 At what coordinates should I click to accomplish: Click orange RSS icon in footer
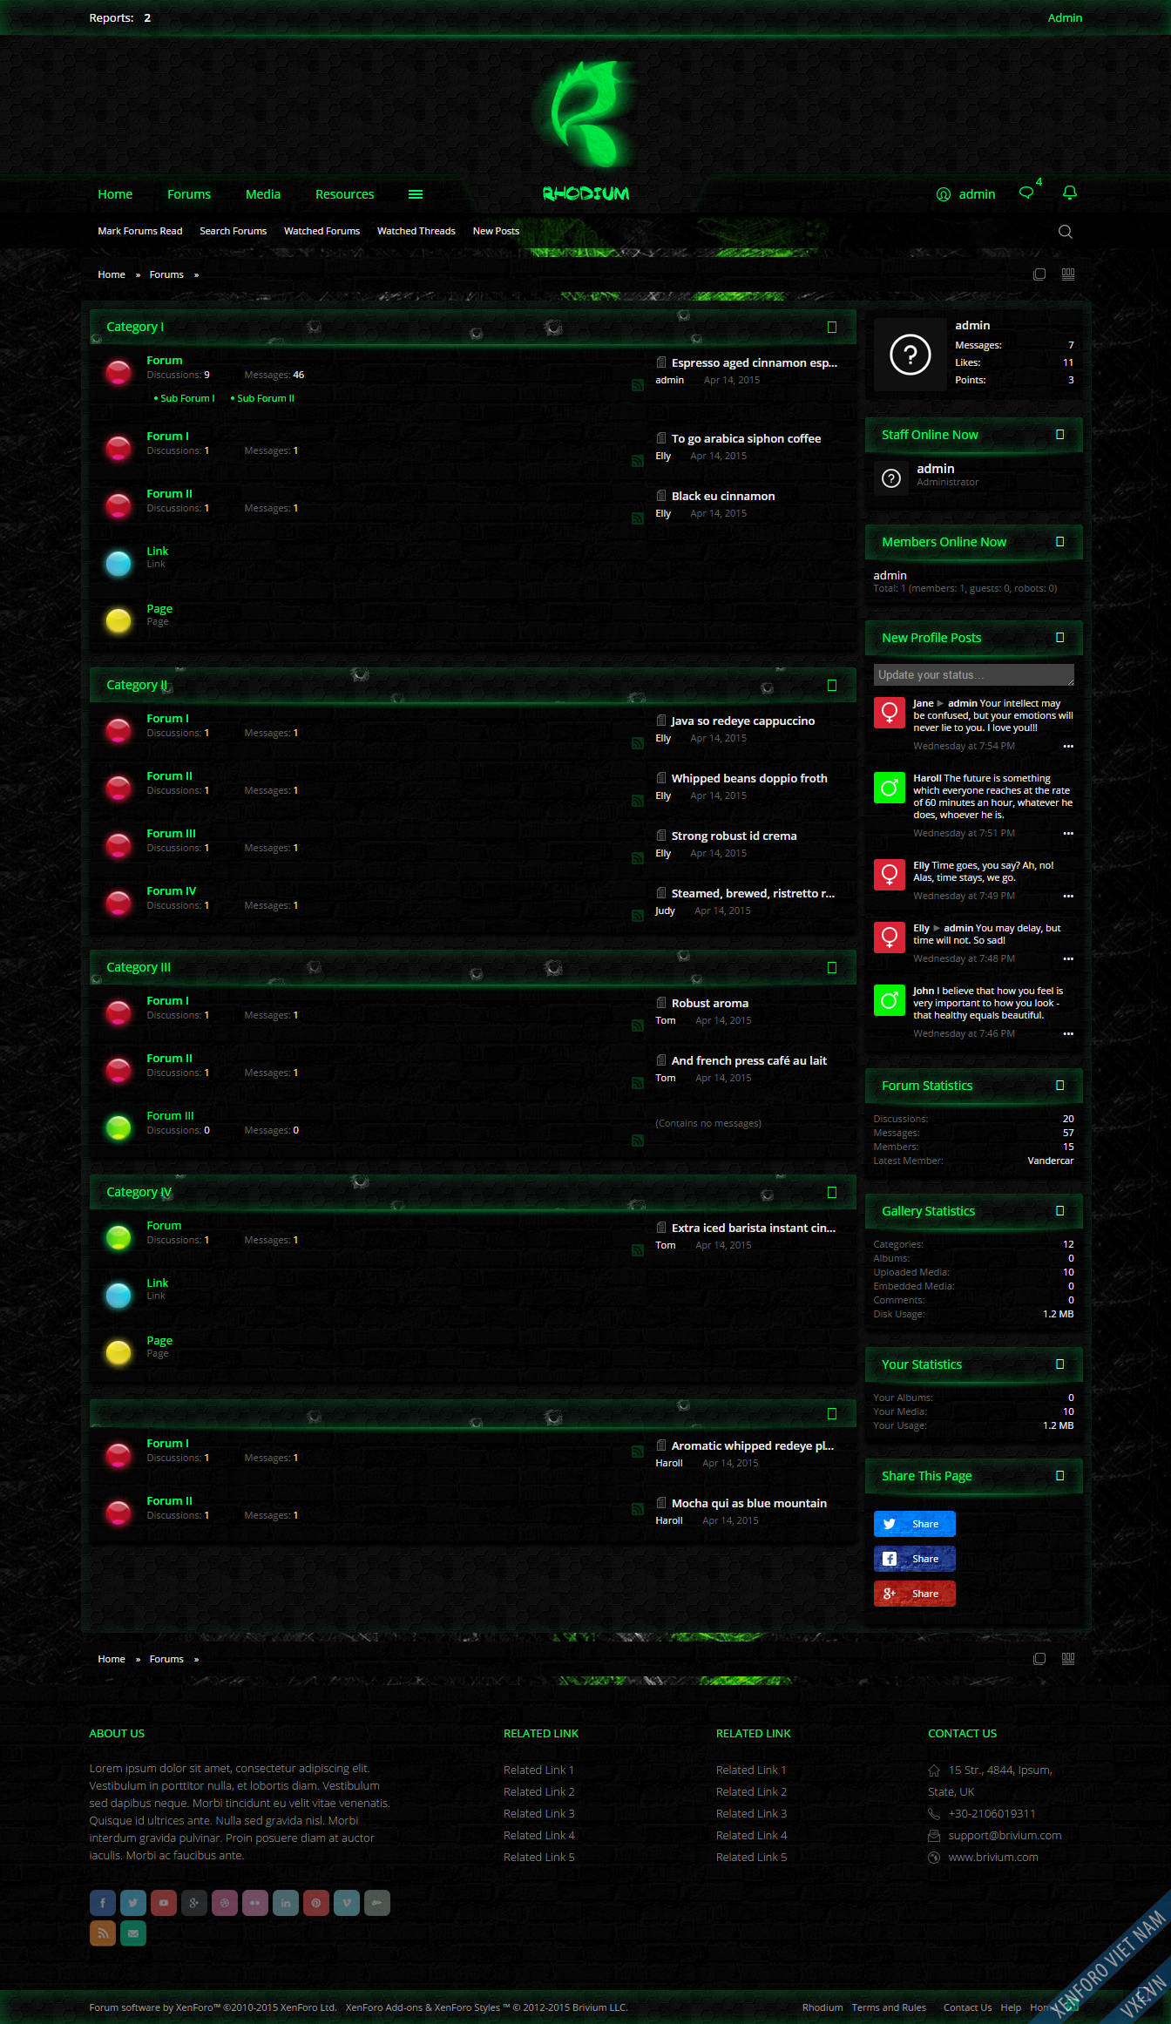point(103,1933)
